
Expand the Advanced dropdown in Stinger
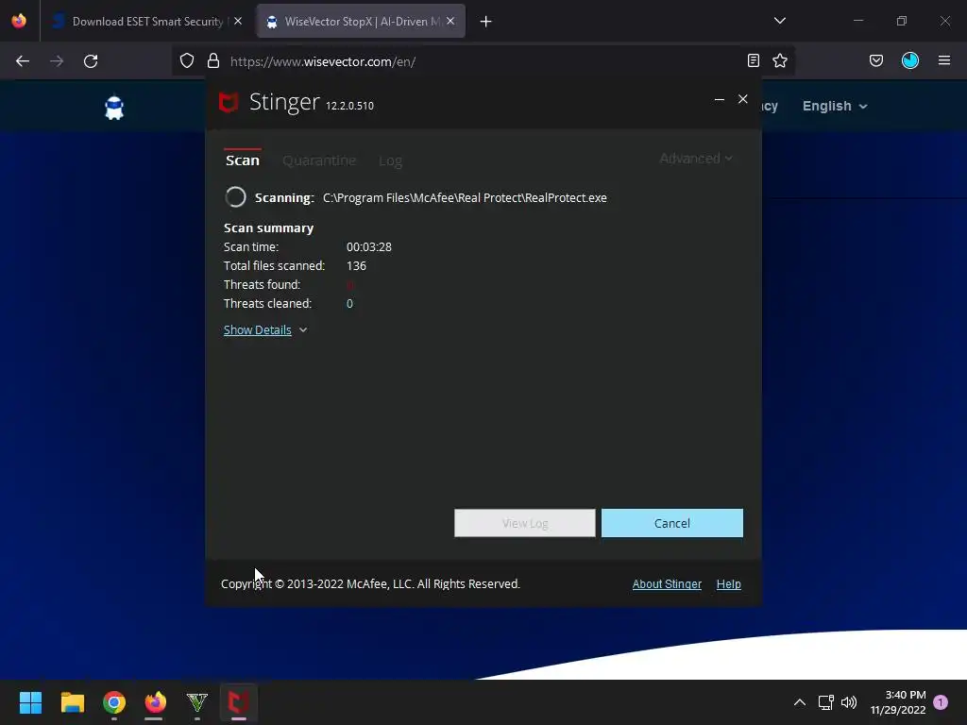[x=696, y=159]
